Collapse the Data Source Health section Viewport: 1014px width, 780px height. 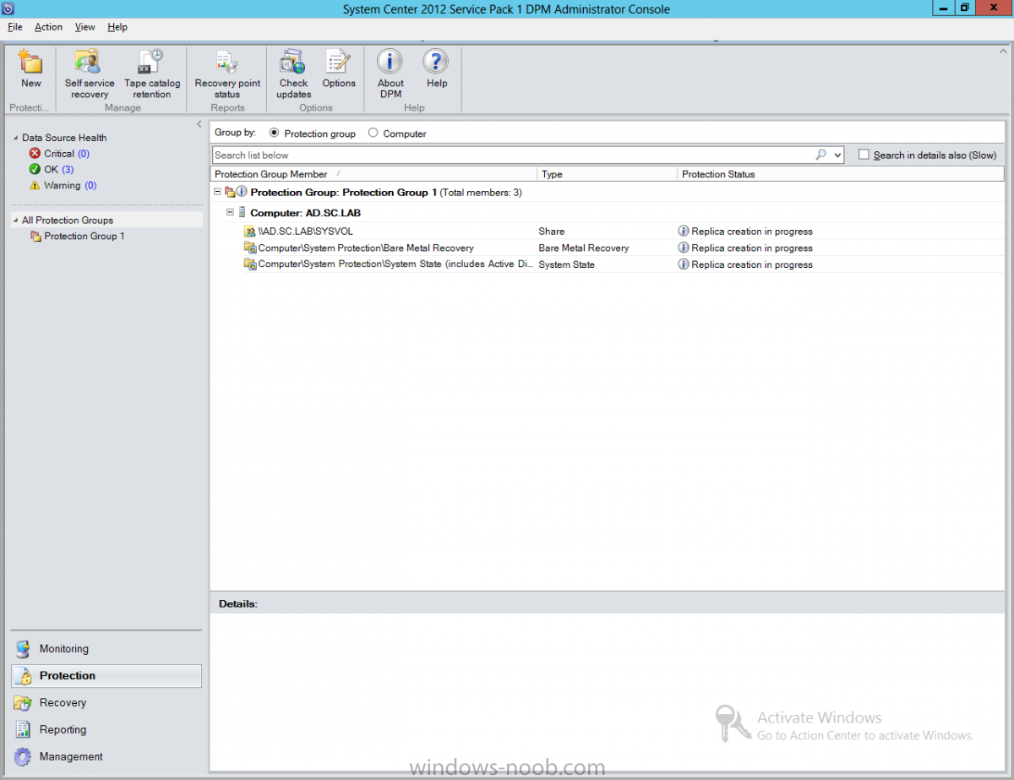[x=15, y=138]
